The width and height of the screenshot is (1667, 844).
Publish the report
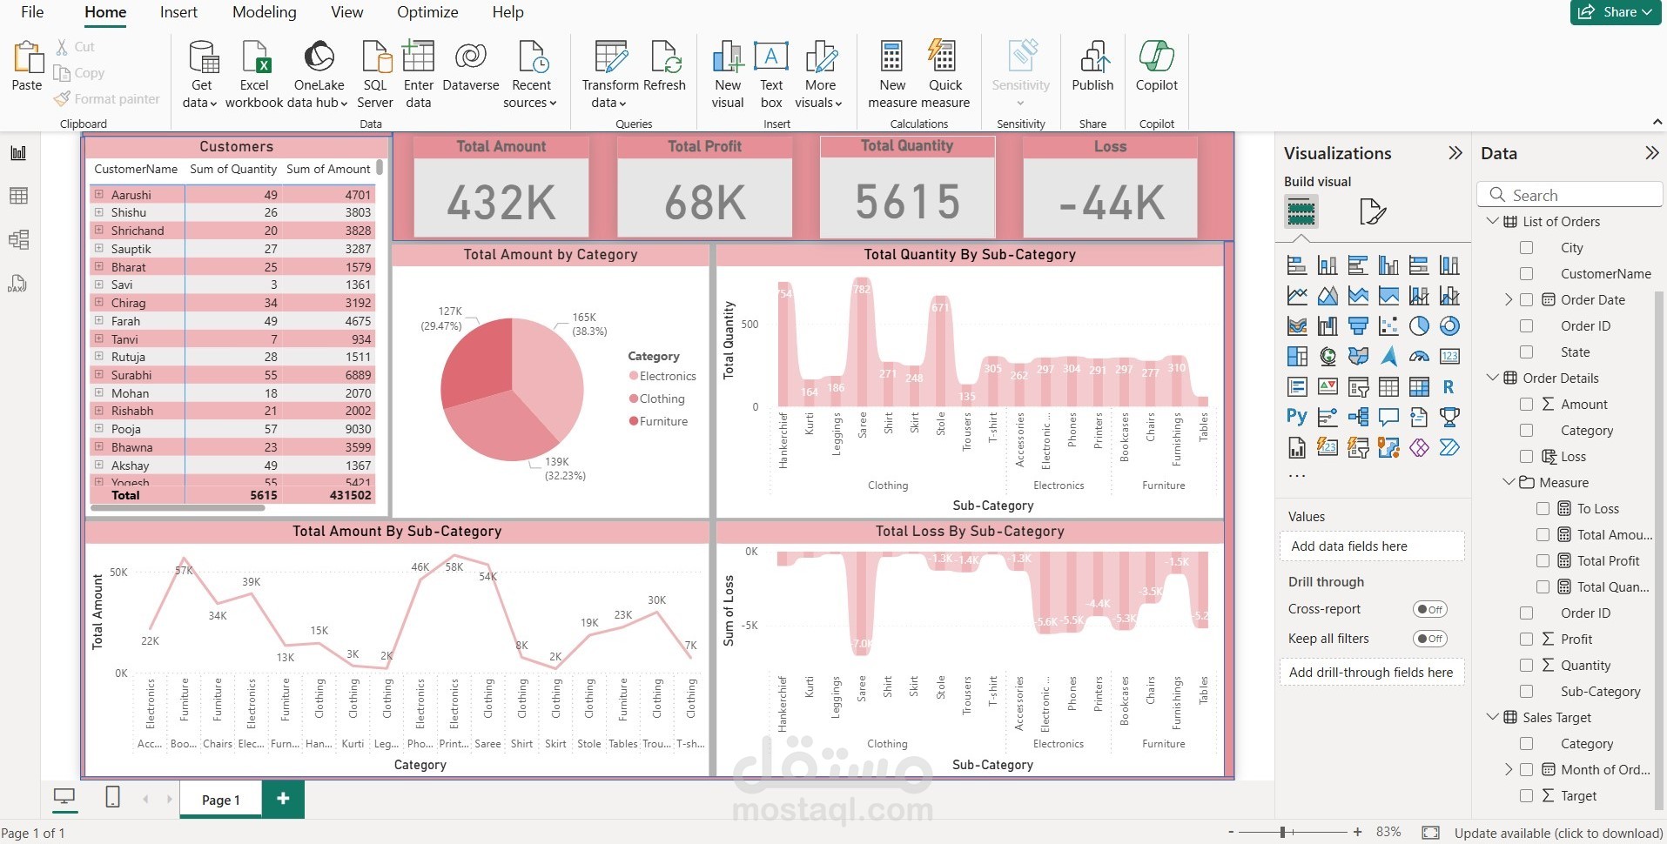(1092, 66)
